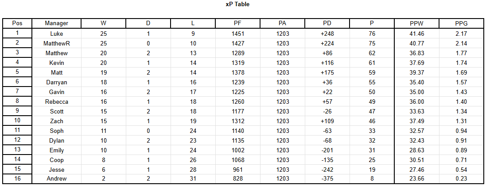This screenshot has width=486, height=185.
Task: Click Soph's PA value in row 11
Action: 283,131
